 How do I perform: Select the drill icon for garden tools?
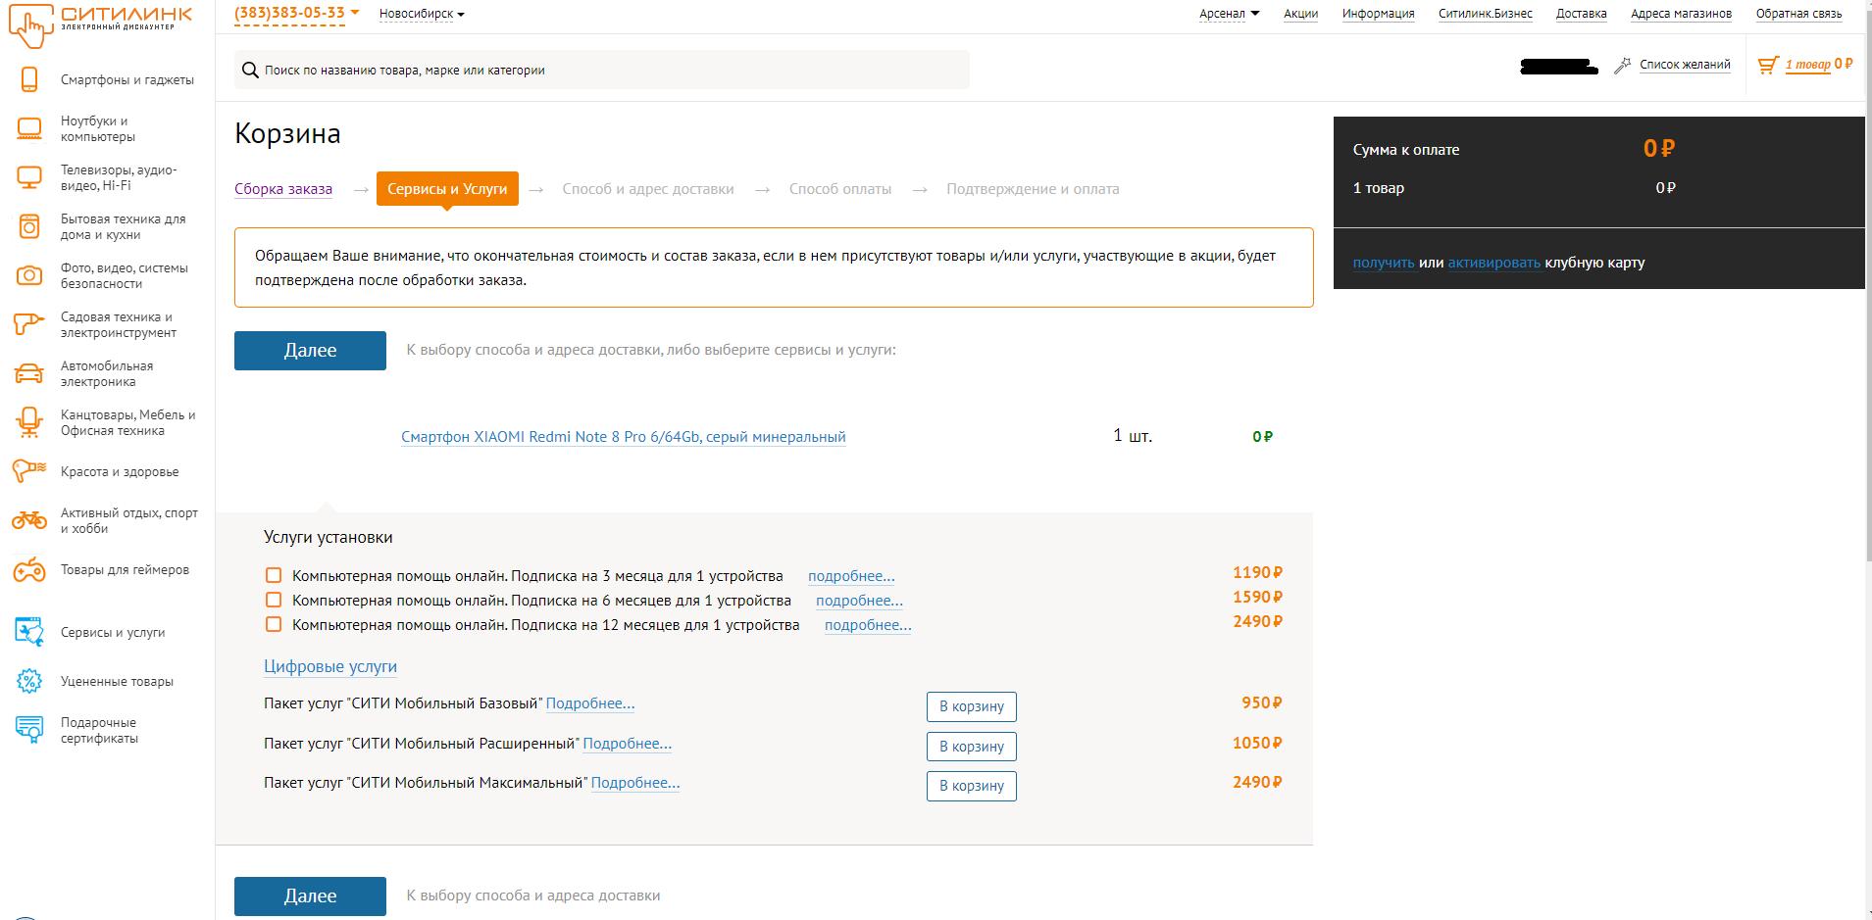tap(29, 324)
